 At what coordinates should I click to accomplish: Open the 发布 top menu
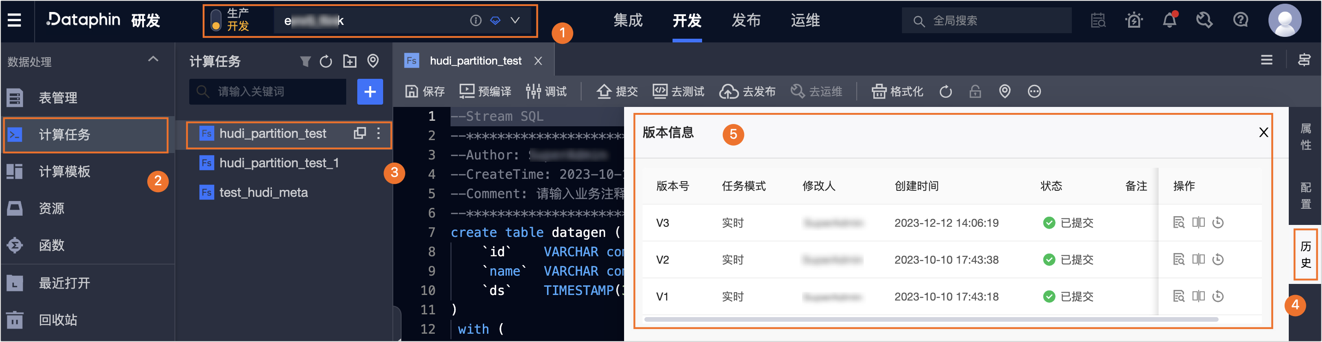pyautogui.click(x=745, y=20)
